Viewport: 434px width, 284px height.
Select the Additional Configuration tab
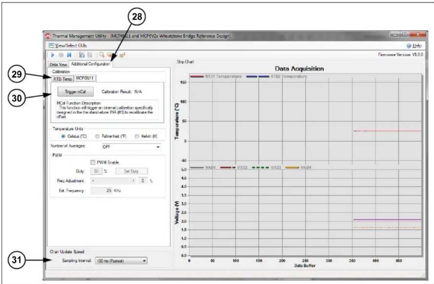(90, 64)
